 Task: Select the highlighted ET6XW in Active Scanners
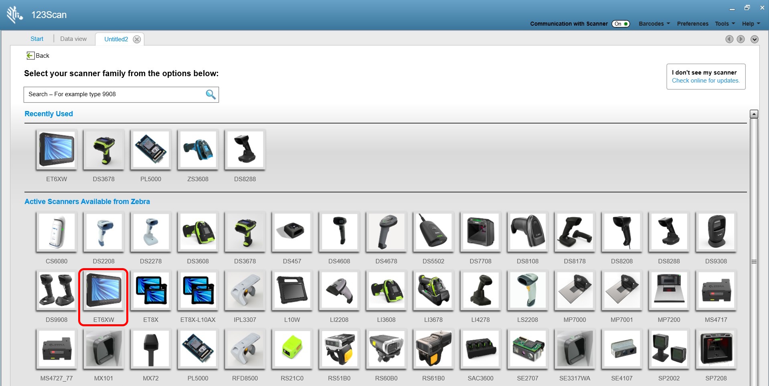click(104, 290)
